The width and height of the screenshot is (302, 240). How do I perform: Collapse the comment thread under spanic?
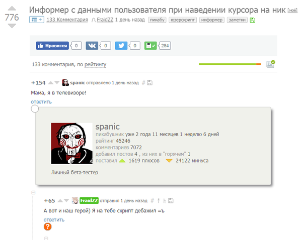click(33, 192)
